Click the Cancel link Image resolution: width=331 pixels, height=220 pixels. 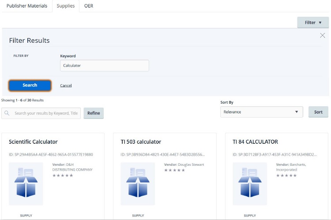coord(66,86)
